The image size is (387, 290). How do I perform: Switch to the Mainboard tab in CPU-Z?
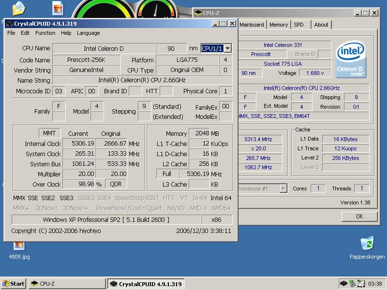coord(252,25)
